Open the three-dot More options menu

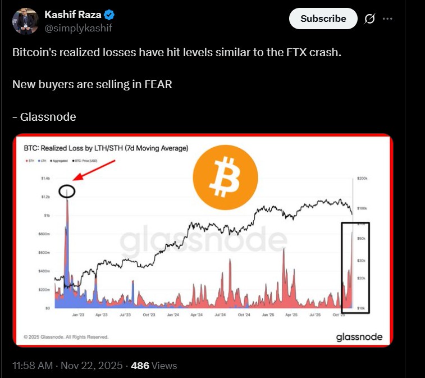[x=387, y=19]
